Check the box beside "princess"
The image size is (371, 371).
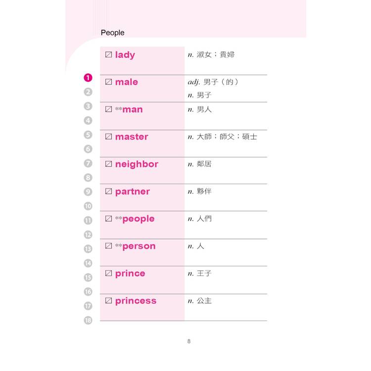[x=109, y=301]
